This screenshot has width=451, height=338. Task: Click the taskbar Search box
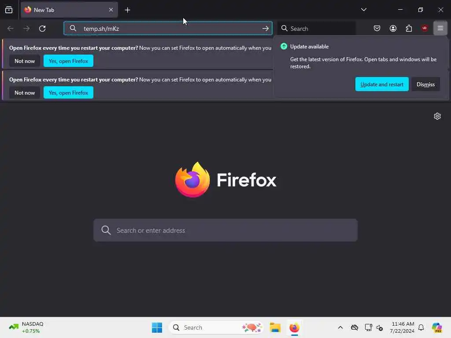coord(216,327)
